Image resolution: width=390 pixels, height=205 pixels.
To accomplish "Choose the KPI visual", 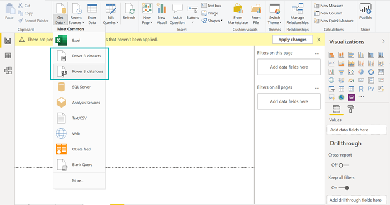I will (381, 80).
